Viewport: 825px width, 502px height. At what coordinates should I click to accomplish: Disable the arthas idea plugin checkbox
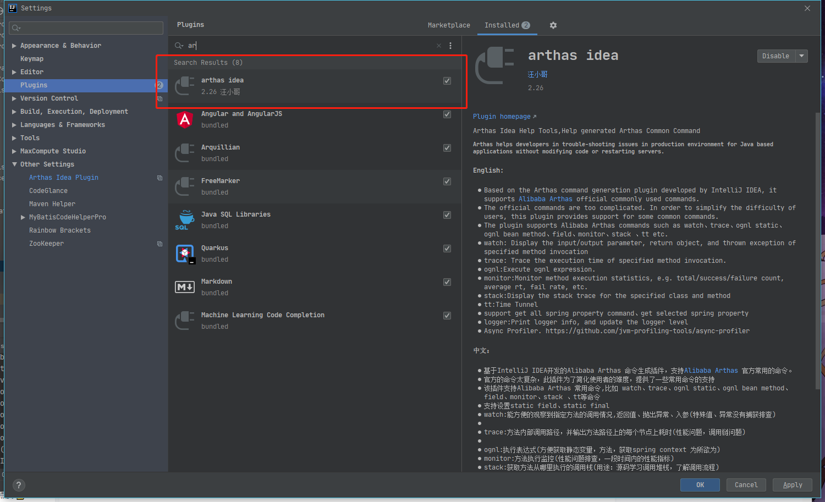tap(447, 81)
